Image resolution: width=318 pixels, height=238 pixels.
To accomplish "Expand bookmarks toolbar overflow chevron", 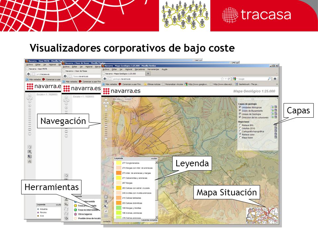I will pos(277,84).
